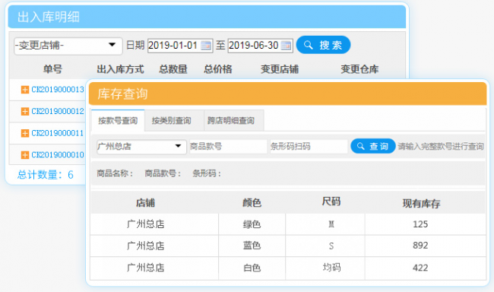494x292 pixels.
Task: Click the 出入库明细 panel title
Action: tap(48, 17)
